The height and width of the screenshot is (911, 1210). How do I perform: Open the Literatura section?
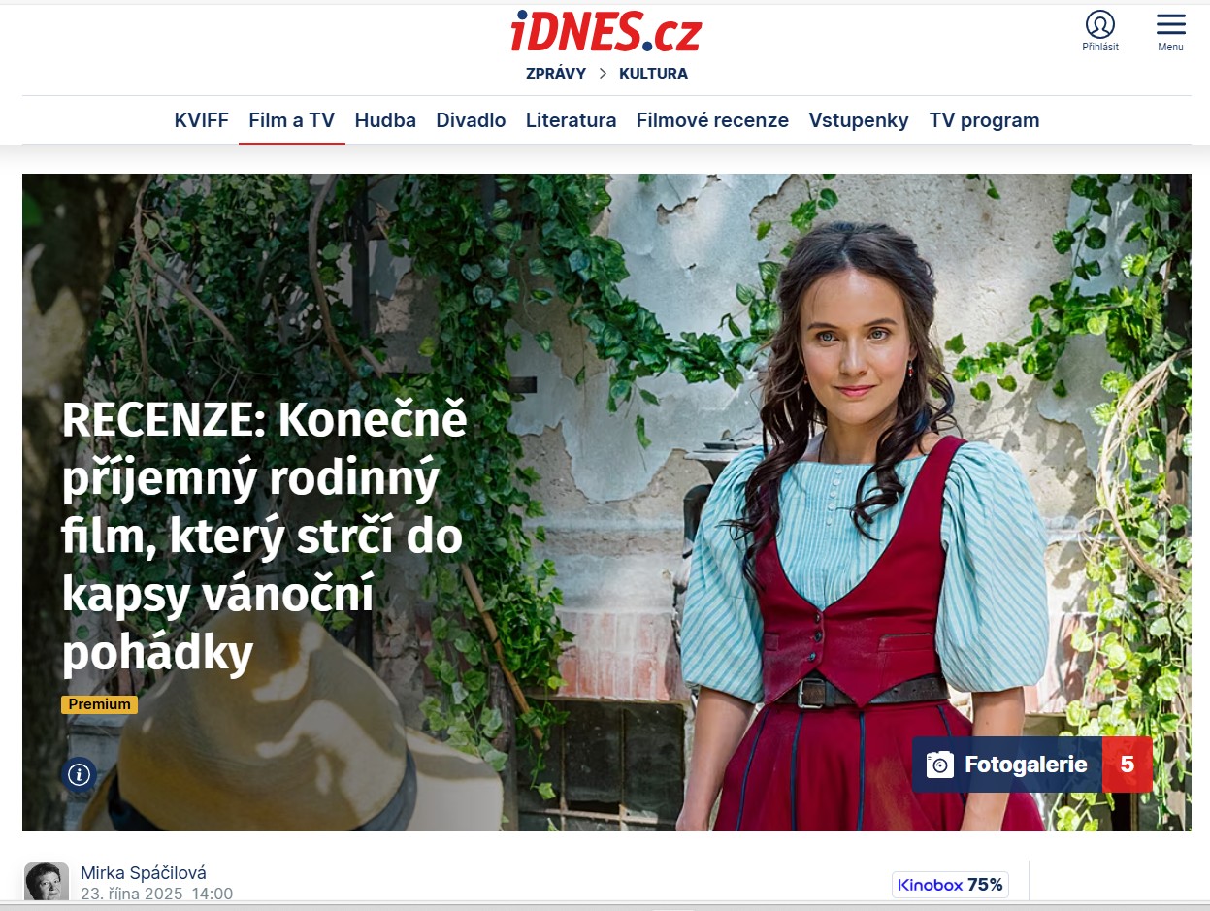(572, 120)
